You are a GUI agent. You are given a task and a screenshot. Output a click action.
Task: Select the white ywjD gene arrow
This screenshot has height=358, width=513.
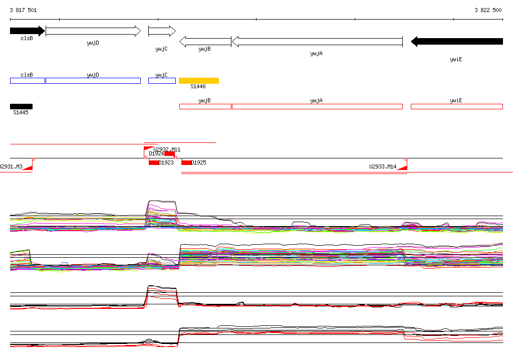(x=93, y=31)
